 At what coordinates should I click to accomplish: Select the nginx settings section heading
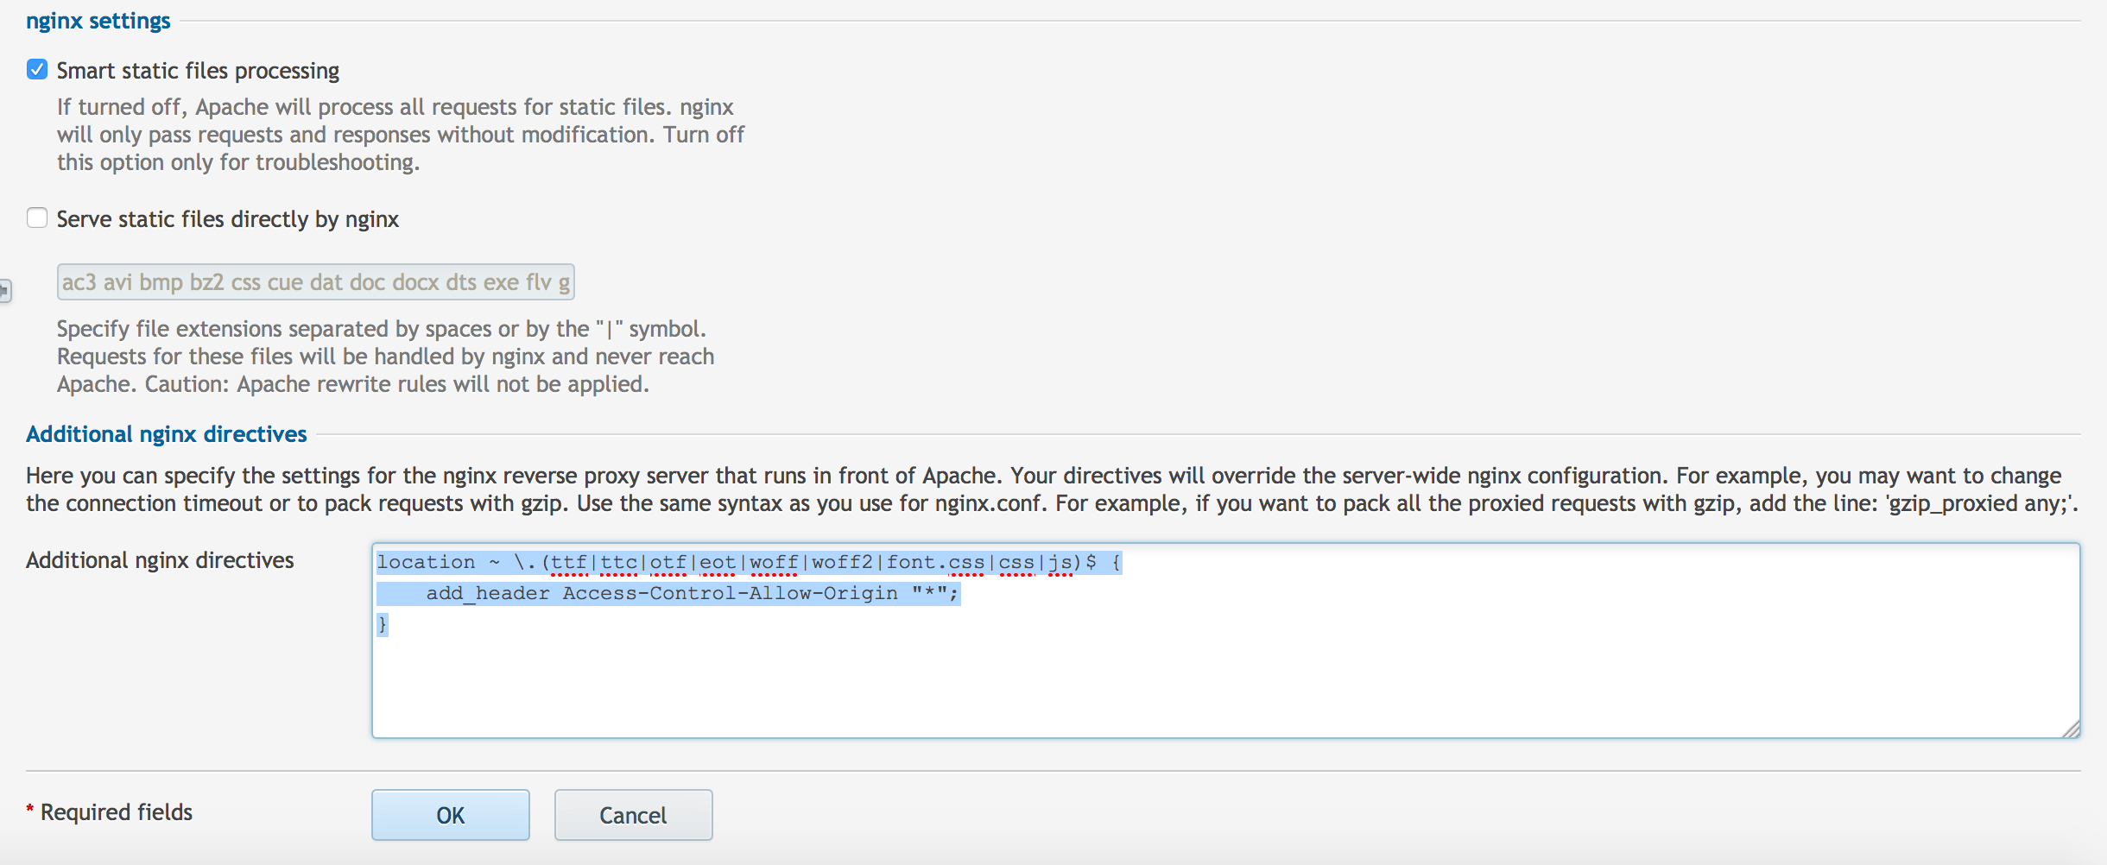(x=99, y=21)
